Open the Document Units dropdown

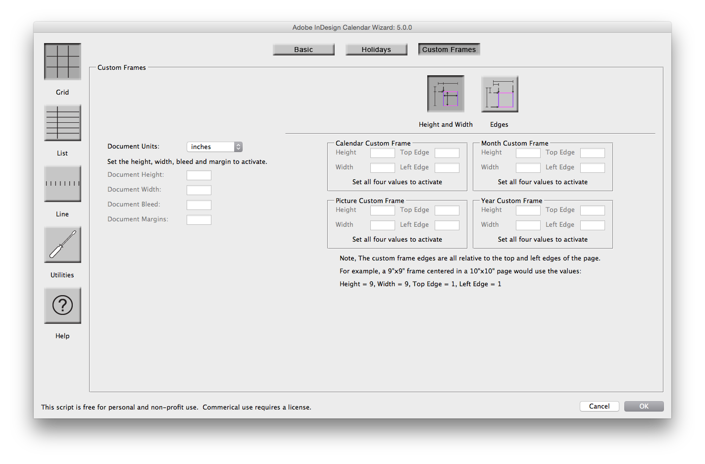coord(214,147)
